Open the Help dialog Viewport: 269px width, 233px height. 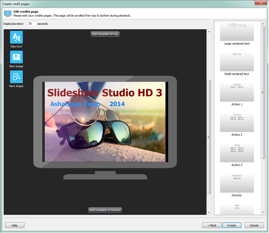click(15, 225)
